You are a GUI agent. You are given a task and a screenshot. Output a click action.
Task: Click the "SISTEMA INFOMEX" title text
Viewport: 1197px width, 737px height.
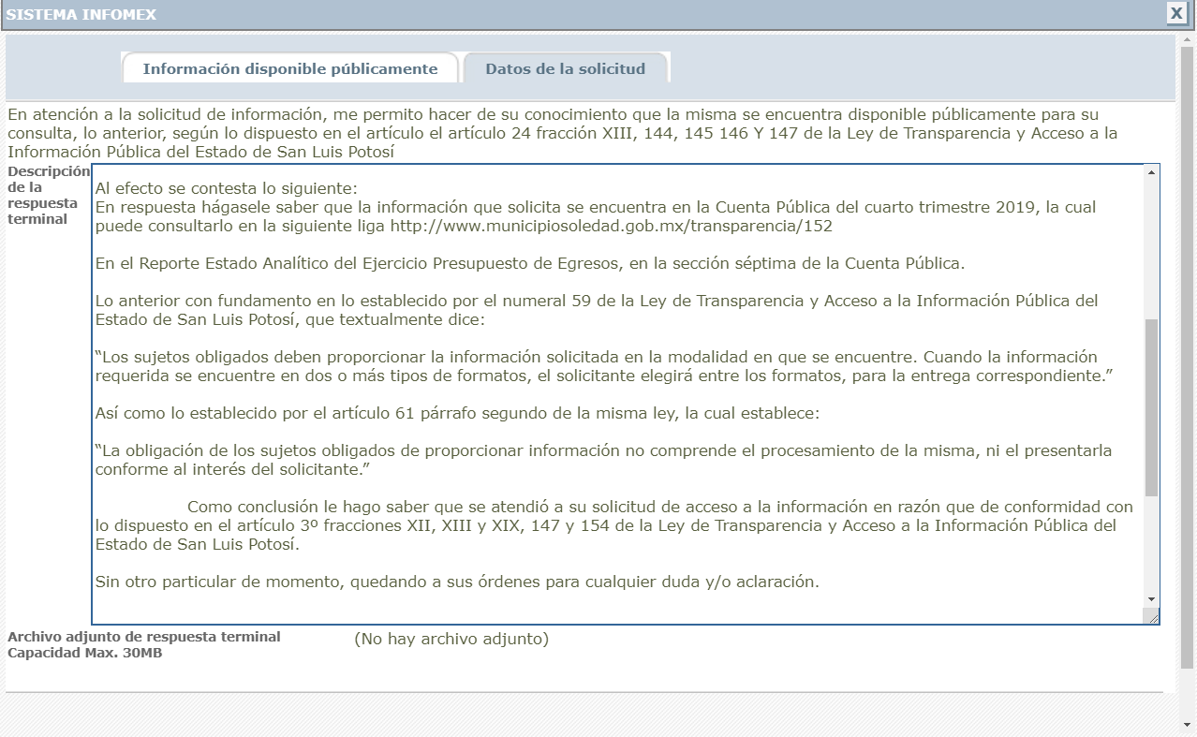point(81,14)
